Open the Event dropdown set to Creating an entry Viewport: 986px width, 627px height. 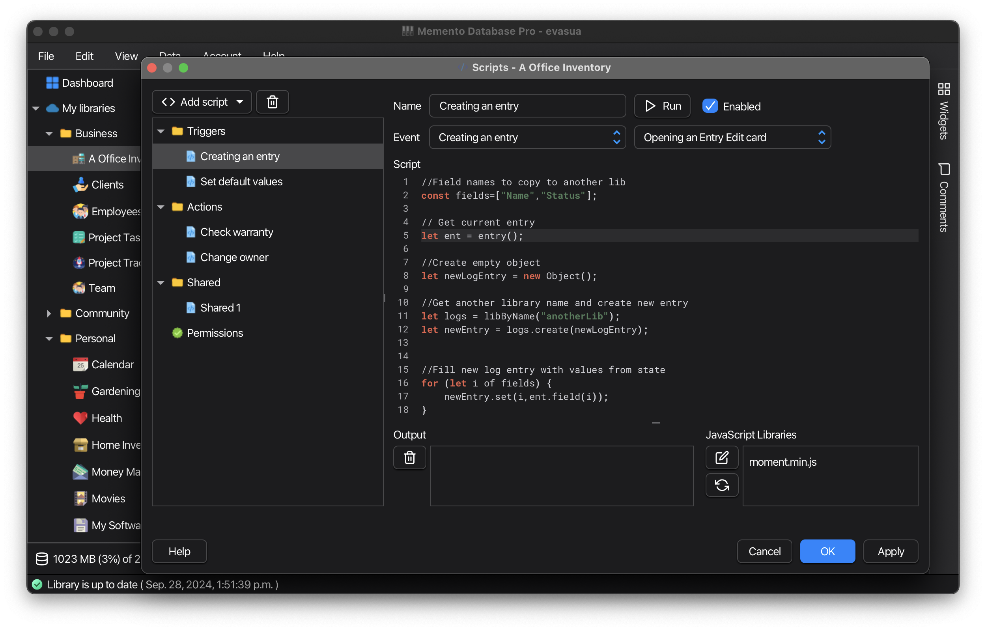pyautogui.click(x=527, y=137)
